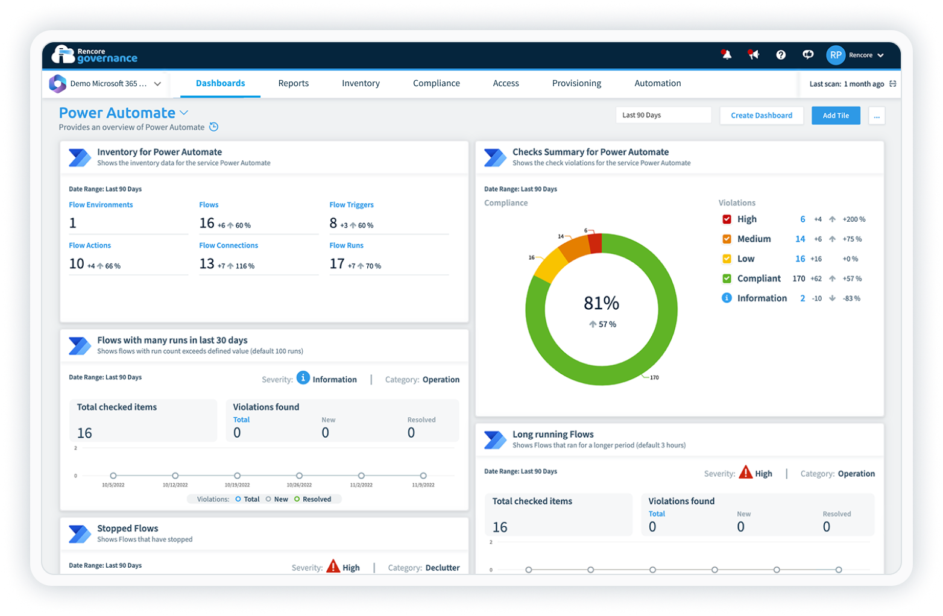Open the Flow Runs link
943x616 pixels.
point(346,245)
